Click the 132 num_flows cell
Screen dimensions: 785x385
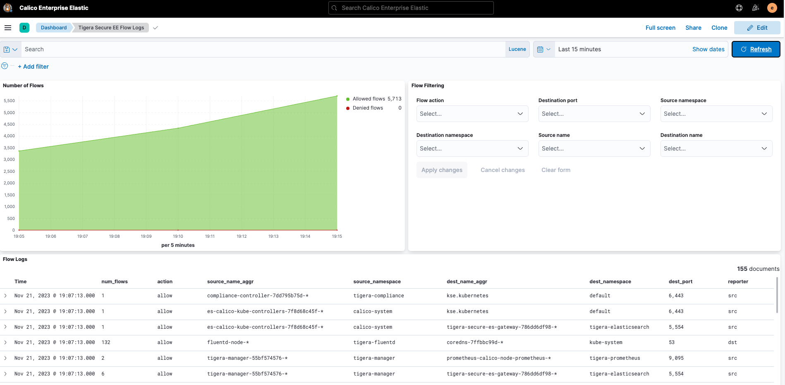[x=106, y=342]
